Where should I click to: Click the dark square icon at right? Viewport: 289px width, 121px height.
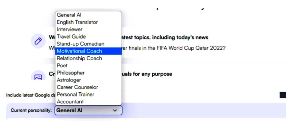click(283, 95)
